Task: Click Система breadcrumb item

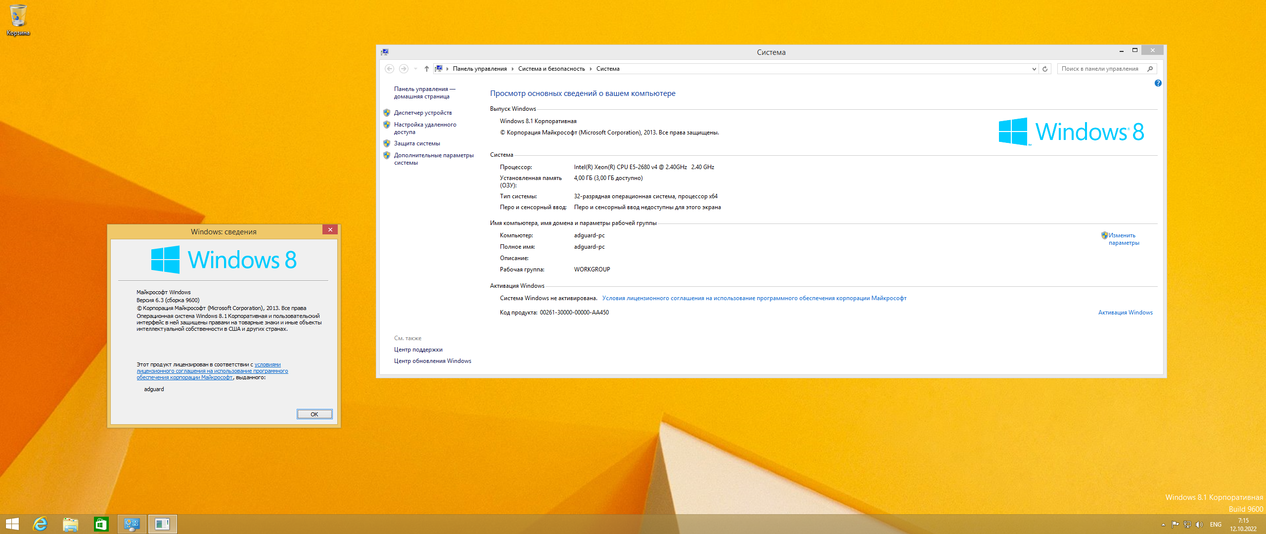Action: point(608,69)
